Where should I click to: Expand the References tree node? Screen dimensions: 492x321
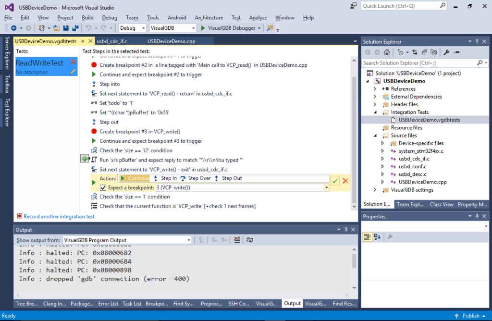pyautogui.click(x=375, y=89)
